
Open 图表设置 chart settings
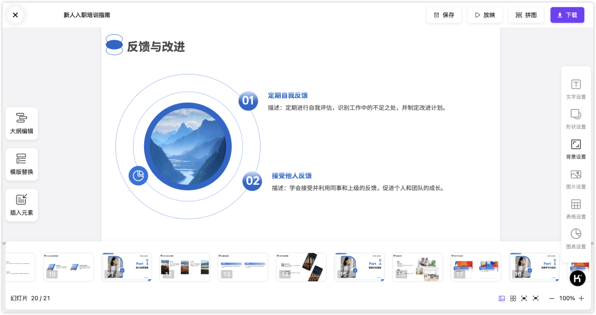coord(576,239)
